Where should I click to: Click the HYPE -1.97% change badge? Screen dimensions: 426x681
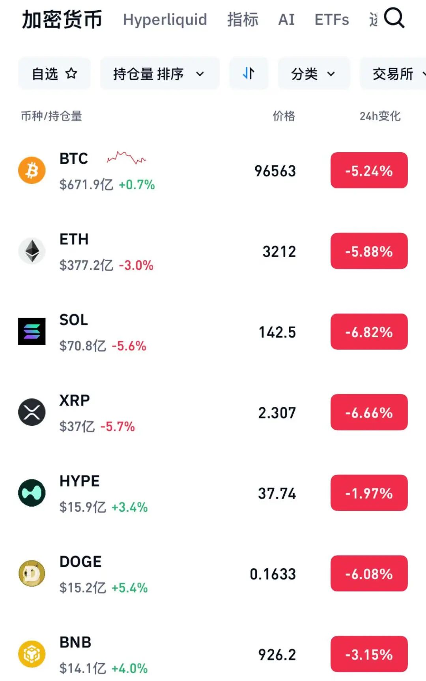pyautogui.click(x=369, y=493)
